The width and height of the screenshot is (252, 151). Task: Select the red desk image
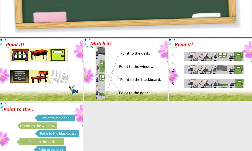(x=39, y=55)
